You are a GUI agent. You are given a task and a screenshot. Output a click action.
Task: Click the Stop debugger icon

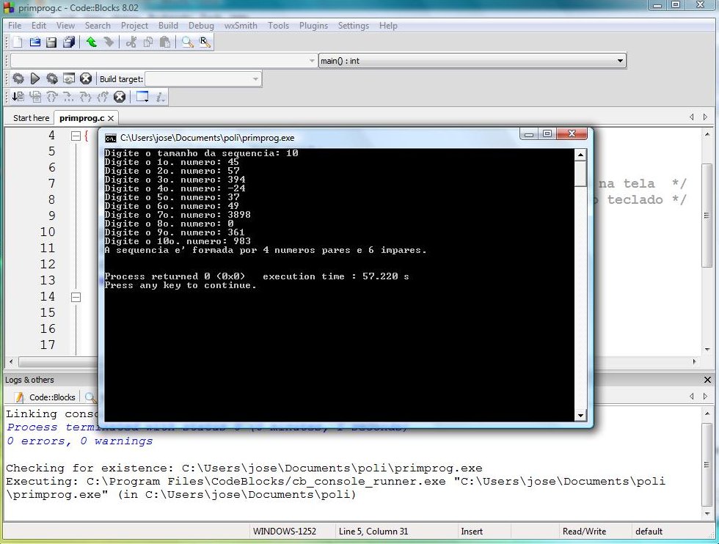click(120, 97)
